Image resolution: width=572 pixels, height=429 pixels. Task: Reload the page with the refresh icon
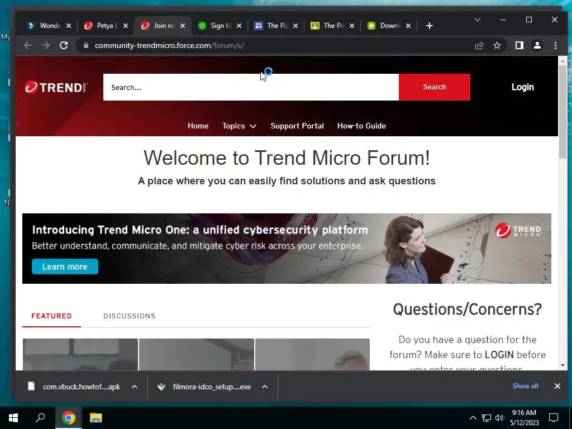64,45
